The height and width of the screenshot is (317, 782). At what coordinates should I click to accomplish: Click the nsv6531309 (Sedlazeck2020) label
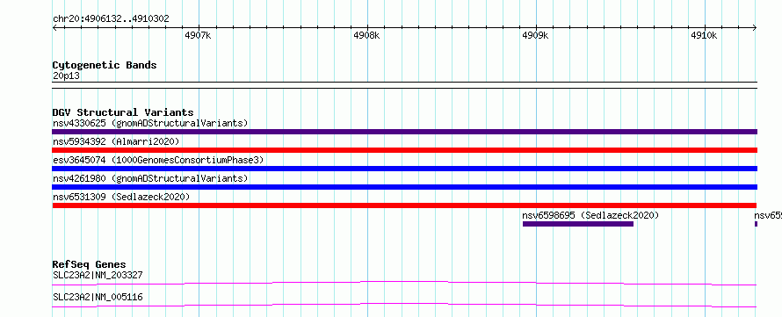coord(121,197)
